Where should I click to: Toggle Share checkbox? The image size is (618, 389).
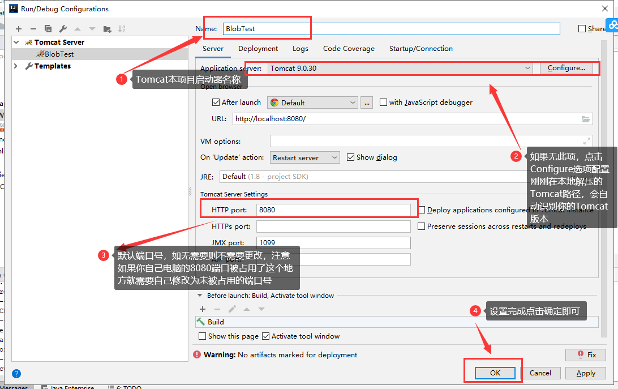(x=582, y=28)
